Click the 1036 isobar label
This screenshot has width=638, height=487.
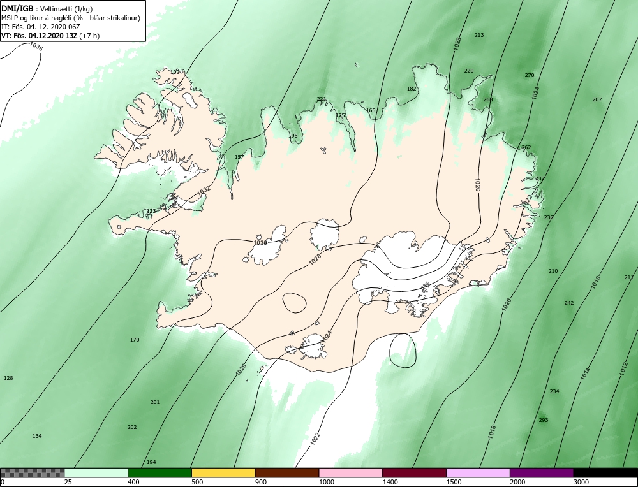tap(36, 47)
